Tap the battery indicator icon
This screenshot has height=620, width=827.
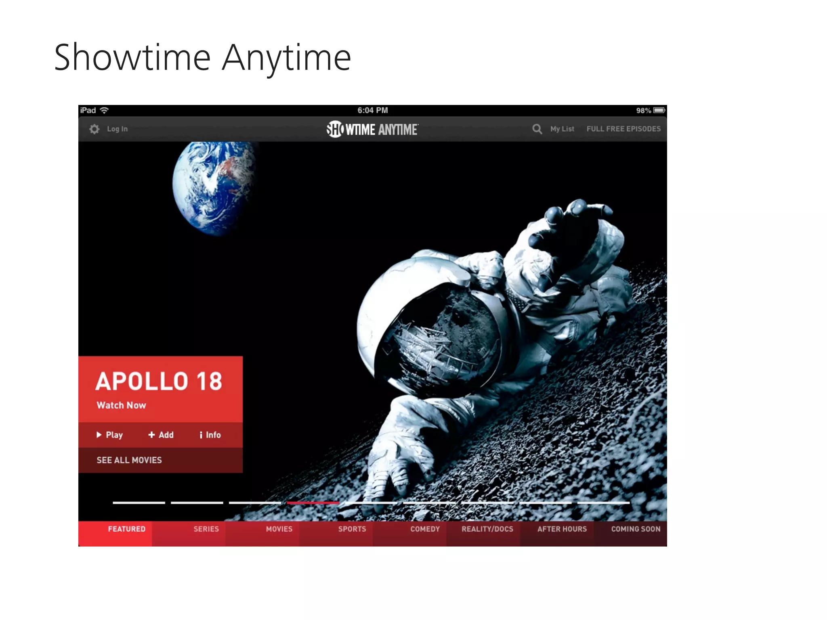659,110
